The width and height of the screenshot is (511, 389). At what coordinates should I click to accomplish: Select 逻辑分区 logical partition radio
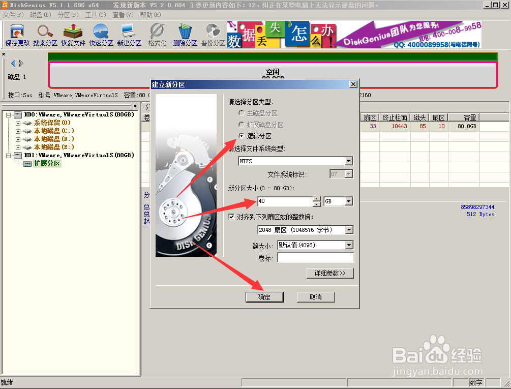click(x=241, y=136)
